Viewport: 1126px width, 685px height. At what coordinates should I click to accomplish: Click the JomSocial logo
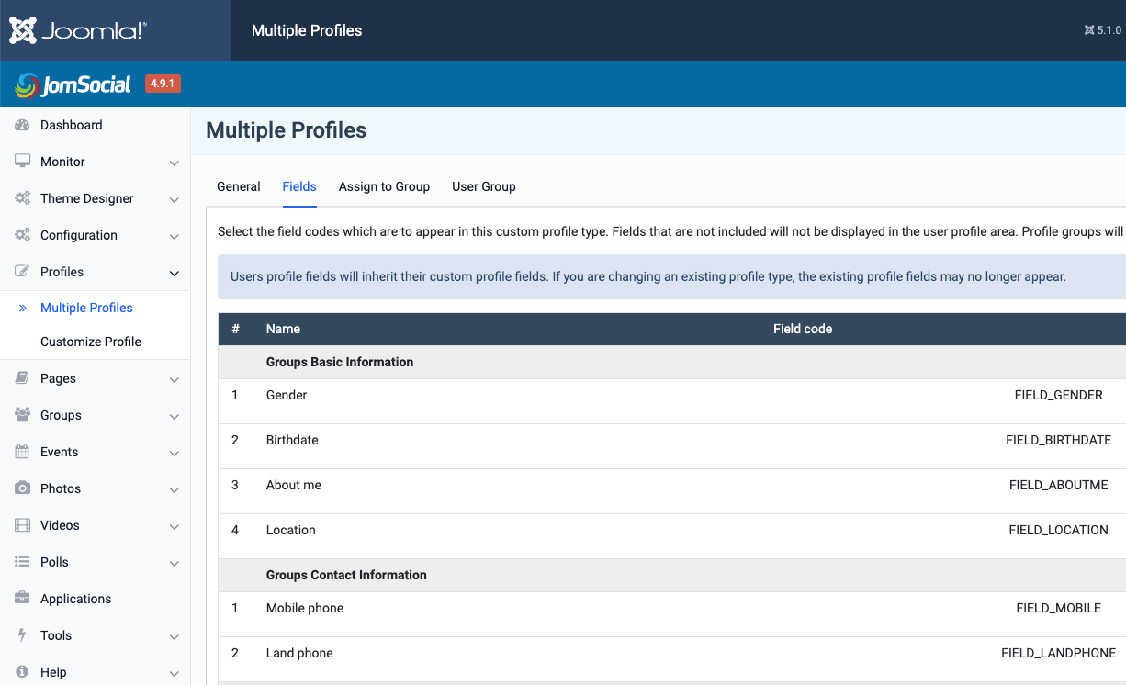73,84
